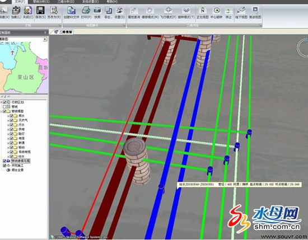The image size is (308, 240).
Task: Expand the 有线电视 folder node
Action: click(x=8, y=152)
